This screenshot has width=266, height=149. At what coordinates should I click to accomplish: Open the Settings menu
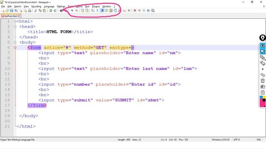tap(61, 7)
